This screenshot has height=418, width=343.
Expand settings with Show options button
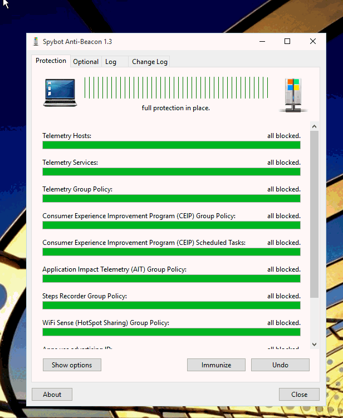(72, 365)
